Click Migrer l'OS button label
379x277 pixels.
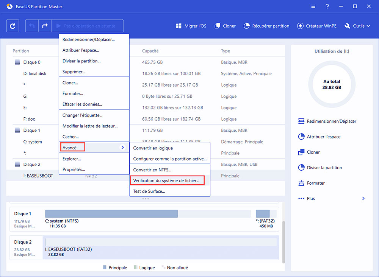pos(195,26)
